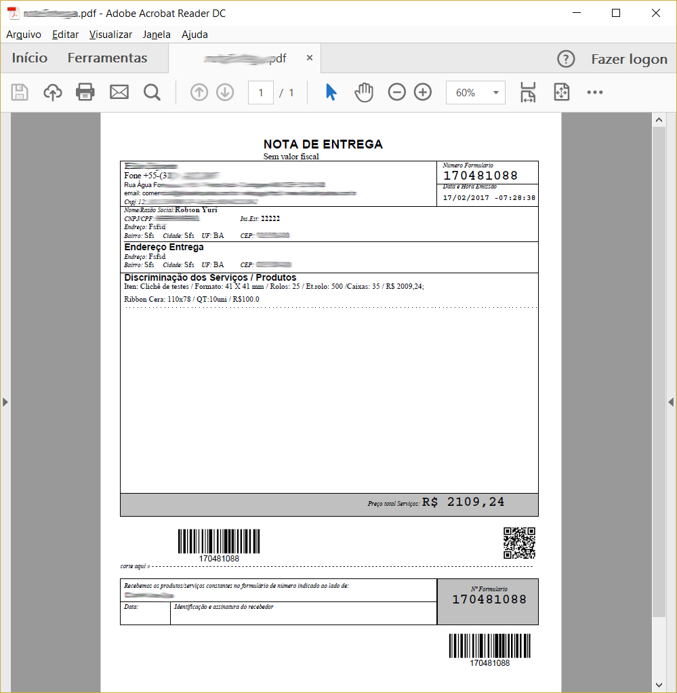Screen dimensions: 677x693
Task: Click the Zoom out minus icon
Action: click(x=397, y=92)
